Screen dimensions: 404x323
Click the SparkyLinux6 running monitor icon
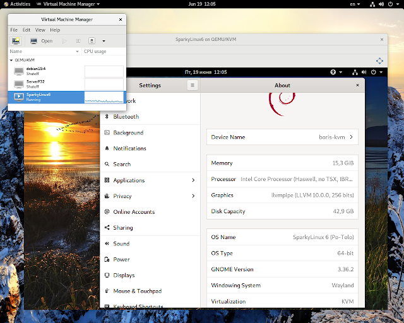[x=19, y=97]
